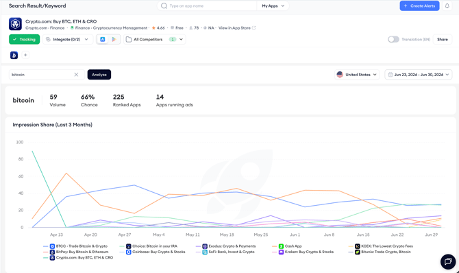The image size is (459, 273).
Task: Toggle the Translation (EN) switch
Action: tap(393, 39)
